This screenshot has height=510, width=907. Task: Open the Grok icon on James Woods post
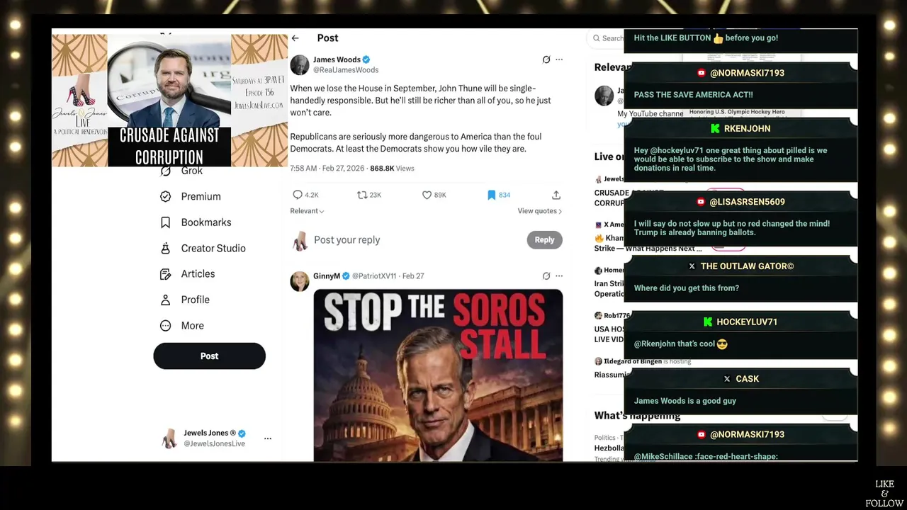click(546, 59)
